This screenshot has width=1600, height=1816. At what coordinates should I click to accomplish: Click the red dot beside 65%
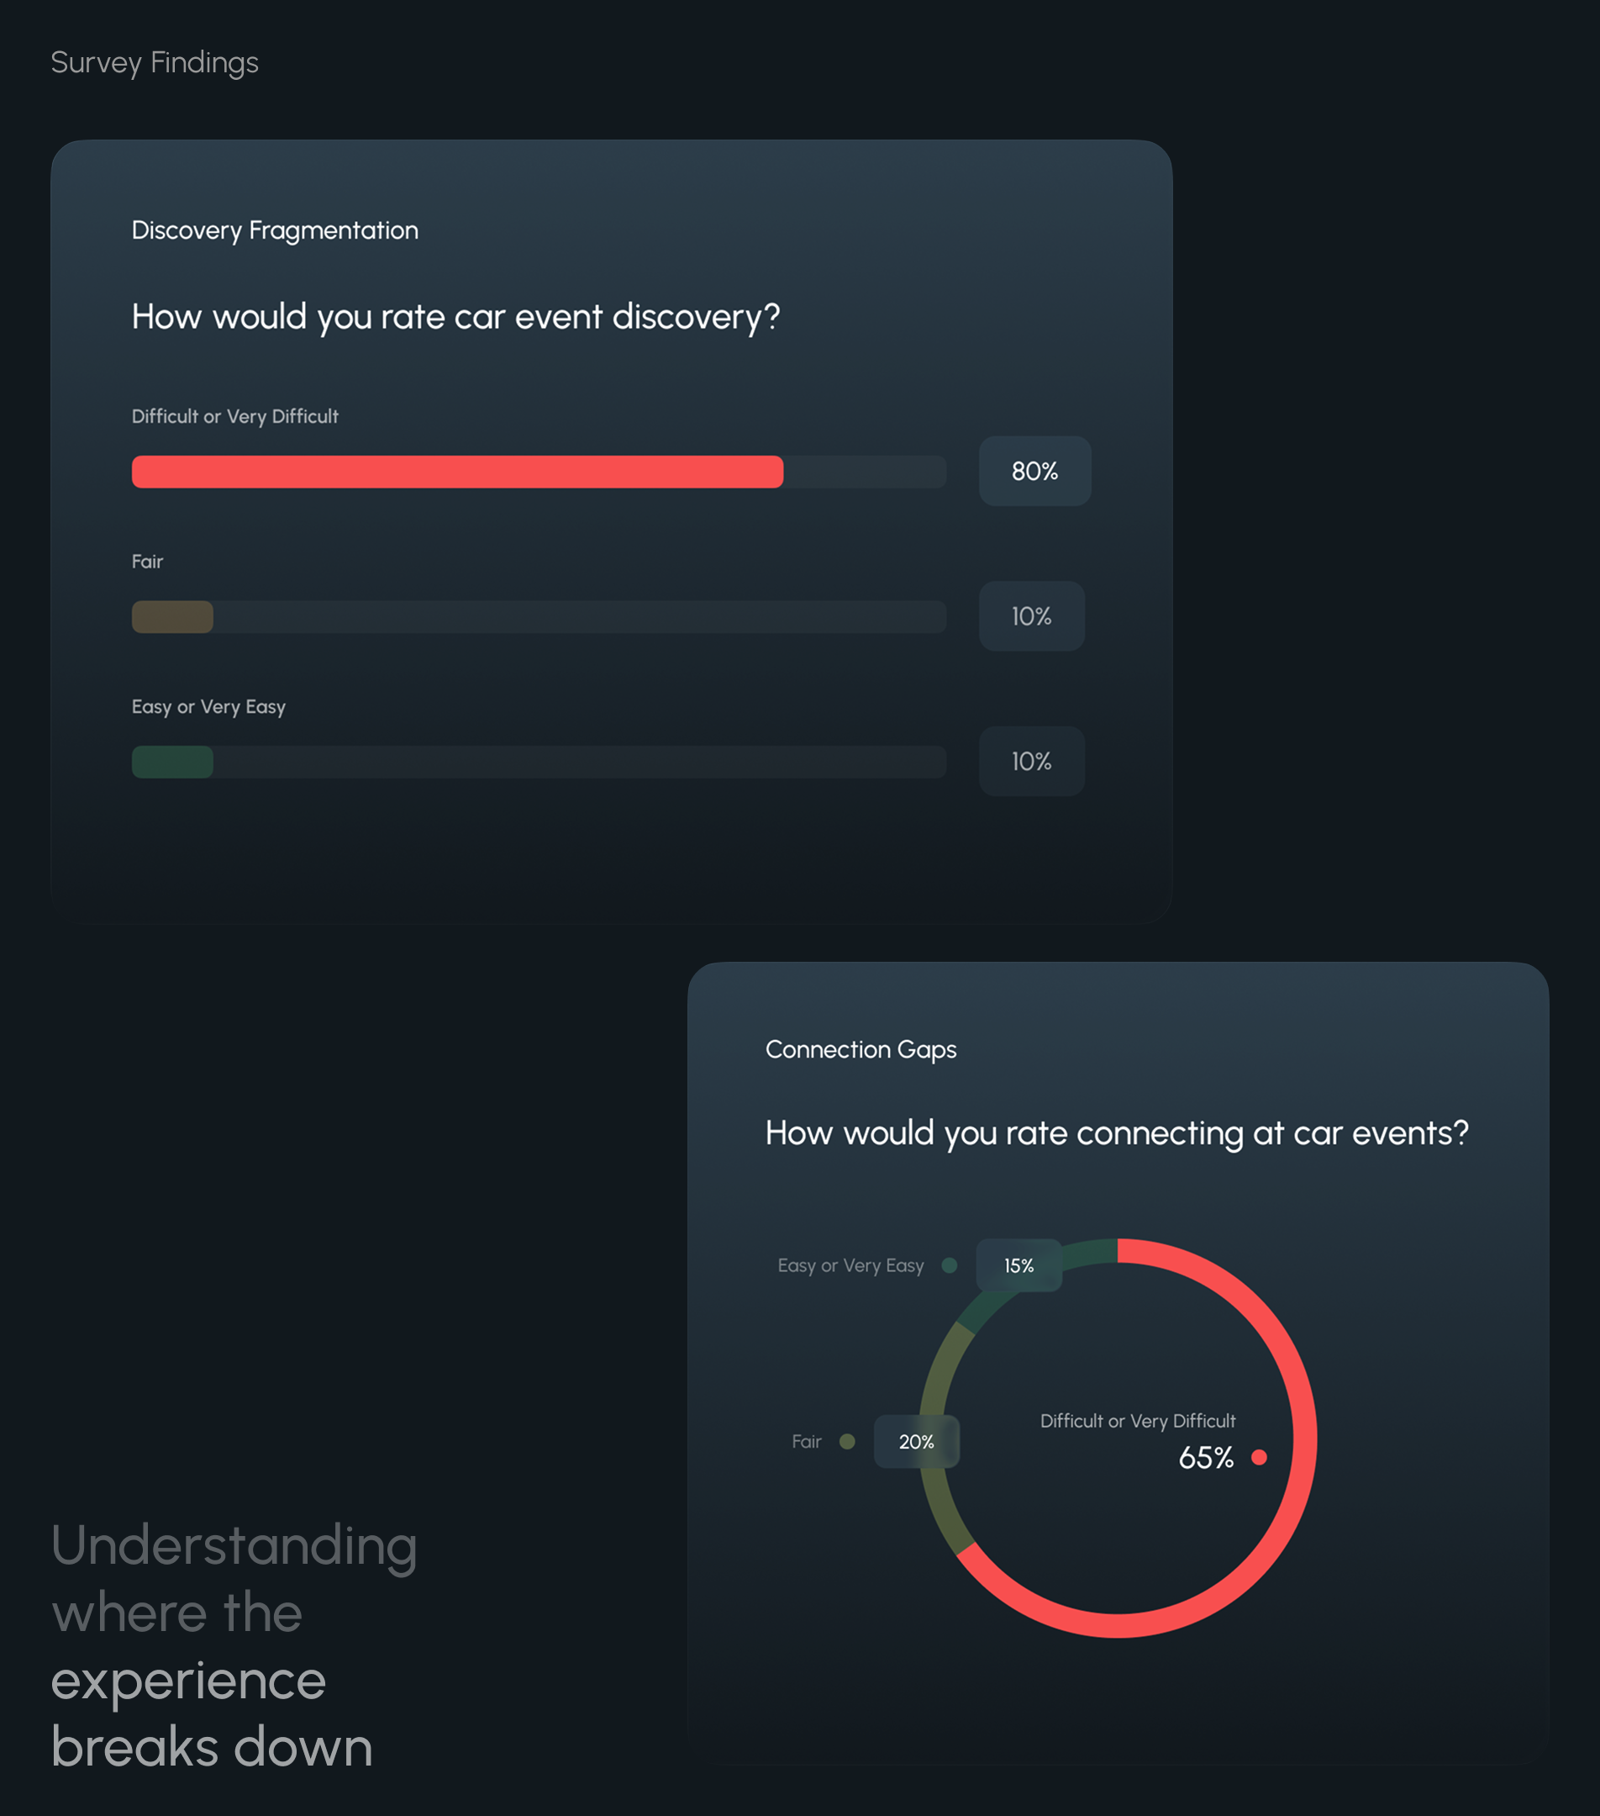click(x=1258, y=1457)
